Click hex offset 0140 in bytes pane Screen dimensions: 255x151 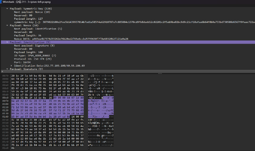click(5, 117)
